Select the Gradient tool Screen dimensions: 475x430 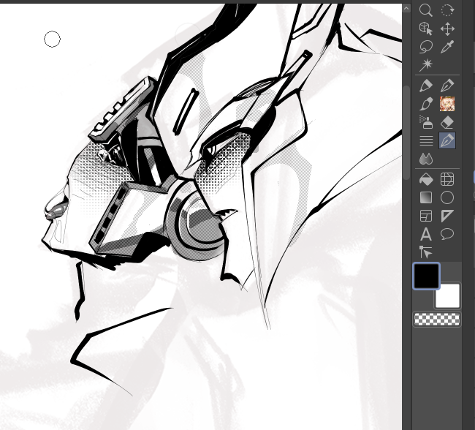[x=426, y=197]
